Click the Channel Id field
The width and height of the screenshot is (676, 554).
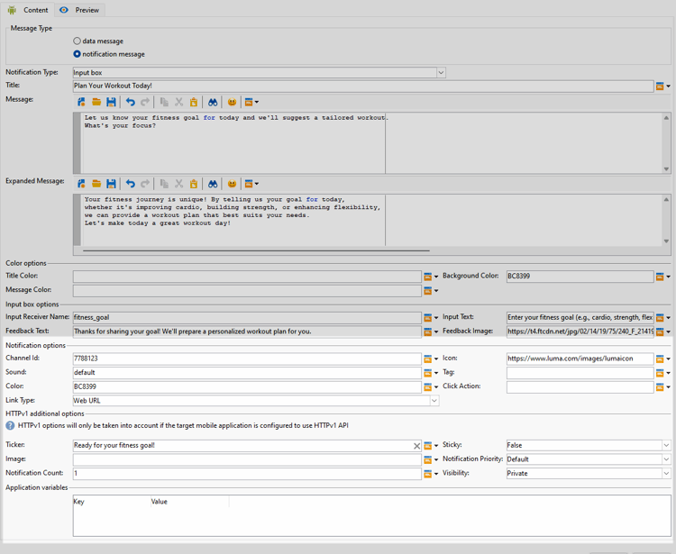[x=247, y=359]
